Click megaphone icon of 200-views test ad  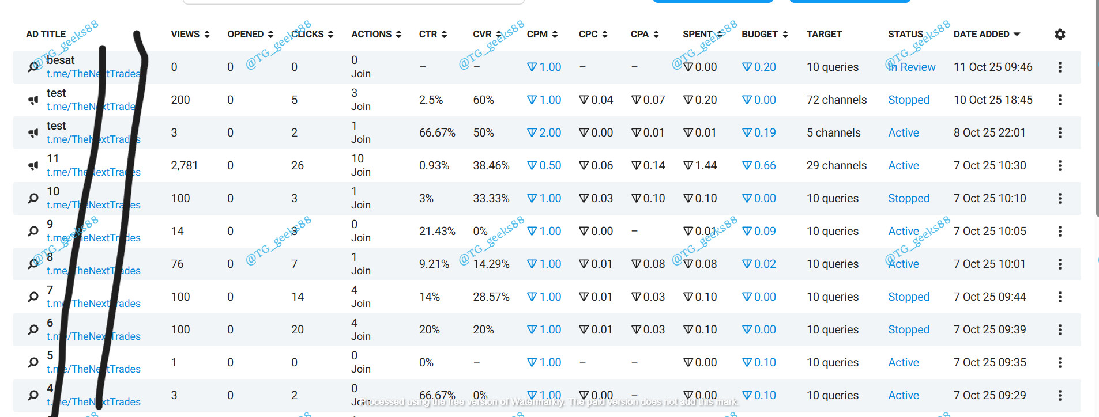[x=33, y=100]
